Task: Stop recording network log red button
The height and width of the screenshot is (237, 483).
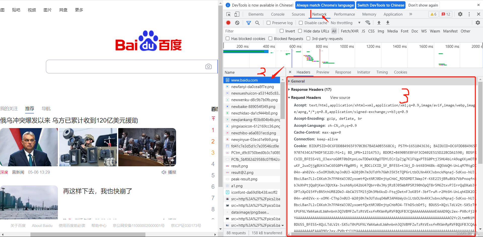Action: click(228, 23)
